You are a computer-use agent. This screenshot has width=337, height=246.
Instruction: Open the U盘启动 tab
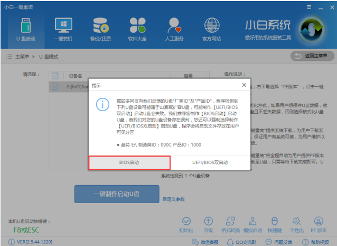pos(26,30)
